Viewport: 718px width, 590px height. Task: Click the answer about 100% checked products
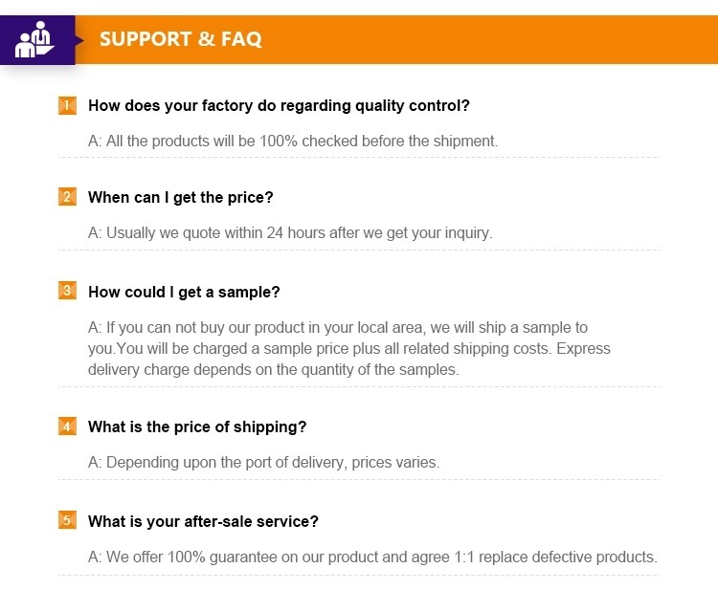pos(293,141)
